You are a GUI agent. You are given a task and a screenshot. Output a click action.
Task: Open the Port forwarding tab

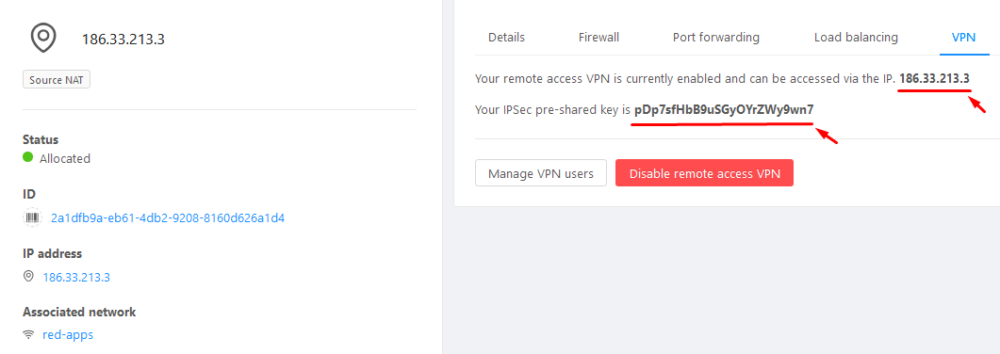[716, 37]
